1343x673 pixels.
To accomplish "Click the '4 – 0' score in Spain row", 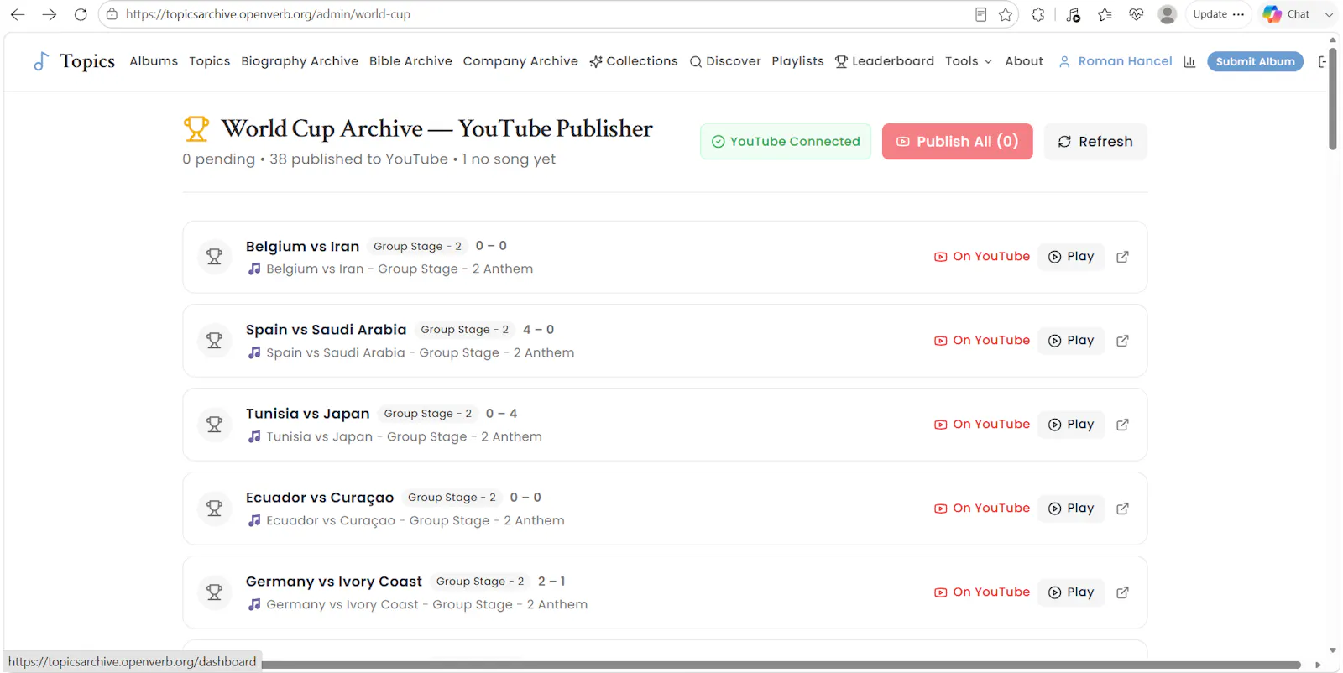I will [538, 330].
